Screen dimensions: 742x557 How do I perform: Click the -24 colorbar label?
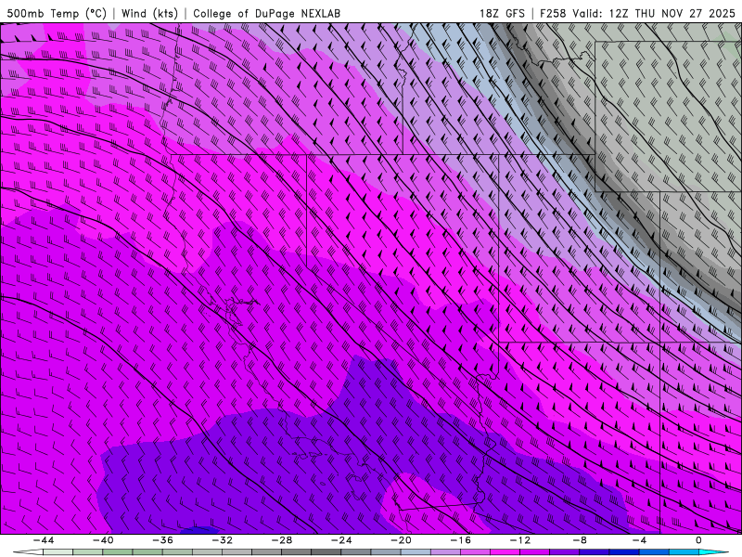click(x=341, y=540)
